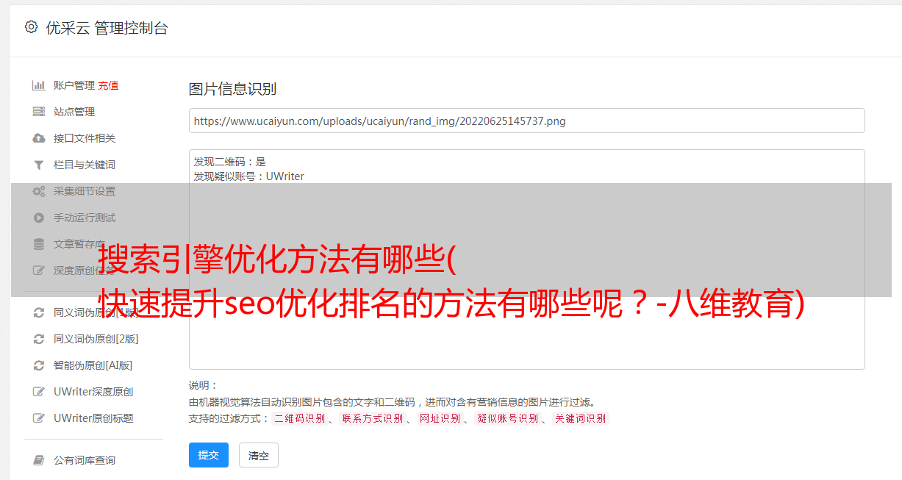
Task: Click the 优采云 管理控制台 title
Action: pos(107,28)
